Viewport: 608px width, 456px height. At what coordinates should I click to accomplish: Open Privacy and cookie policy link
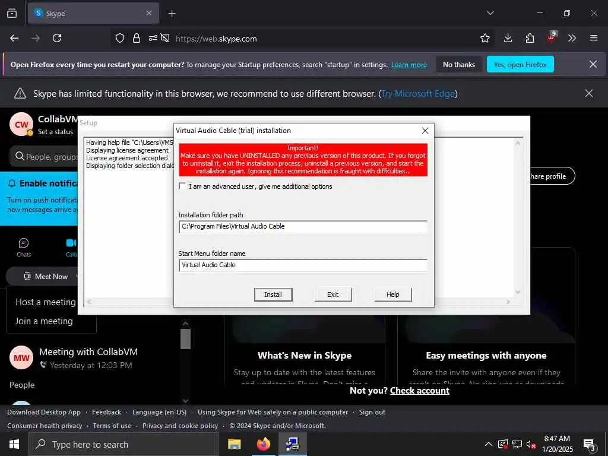180,426
